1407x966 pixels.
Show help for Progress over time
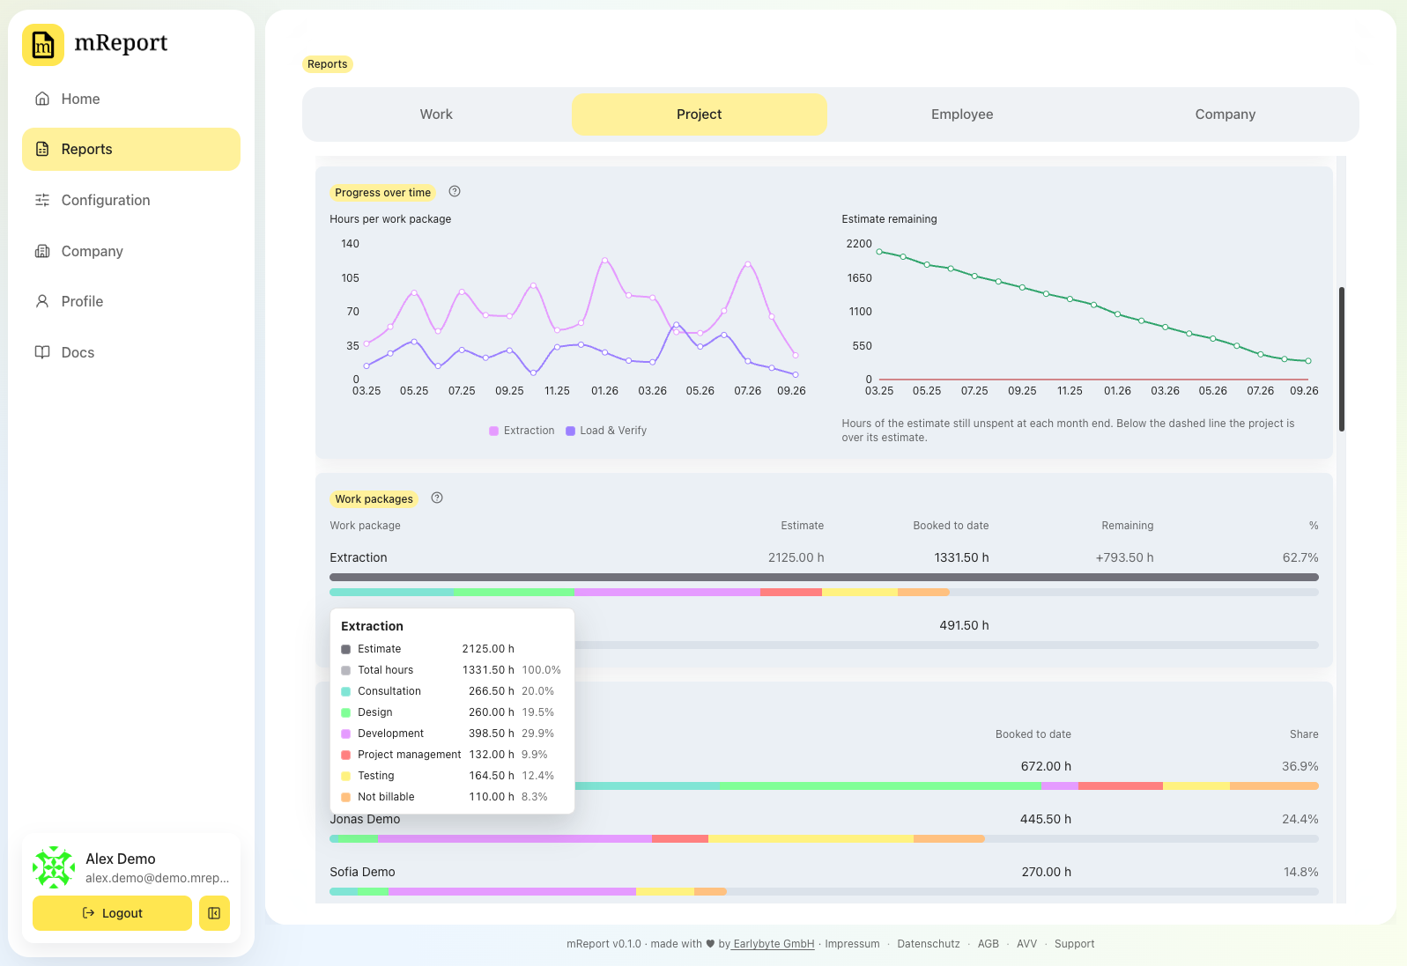coord(455,191)
